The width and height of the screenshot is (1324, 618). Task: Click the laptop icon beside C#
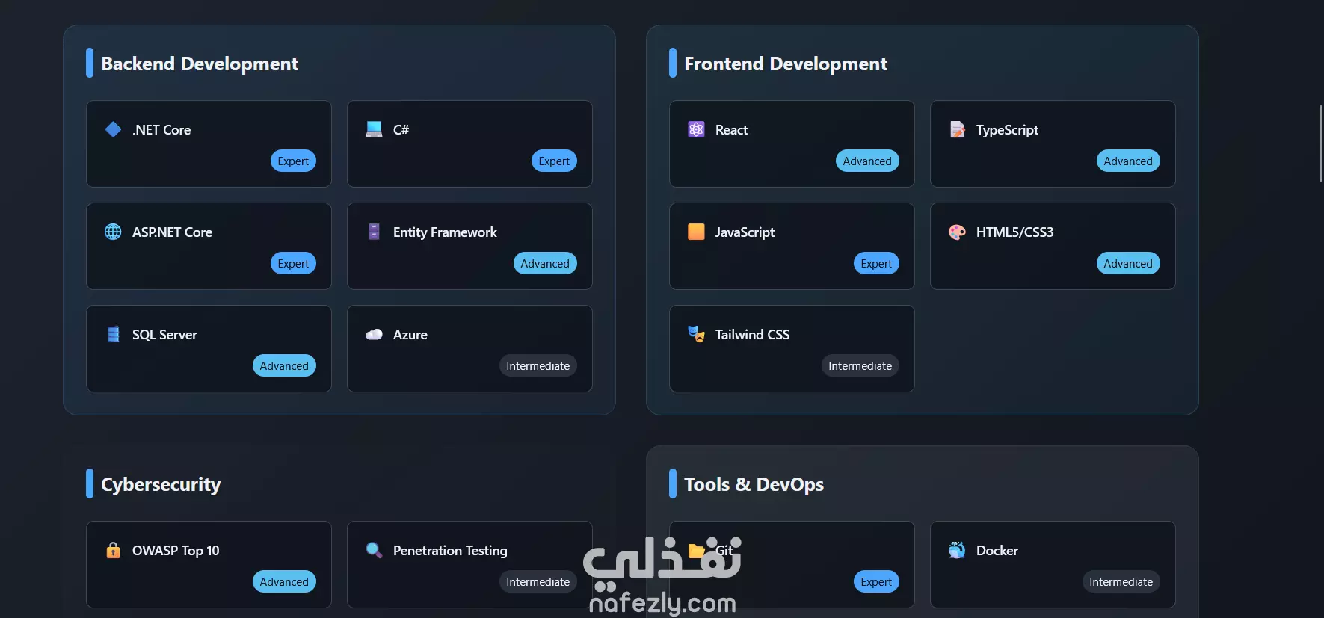(x=374, y=129)
